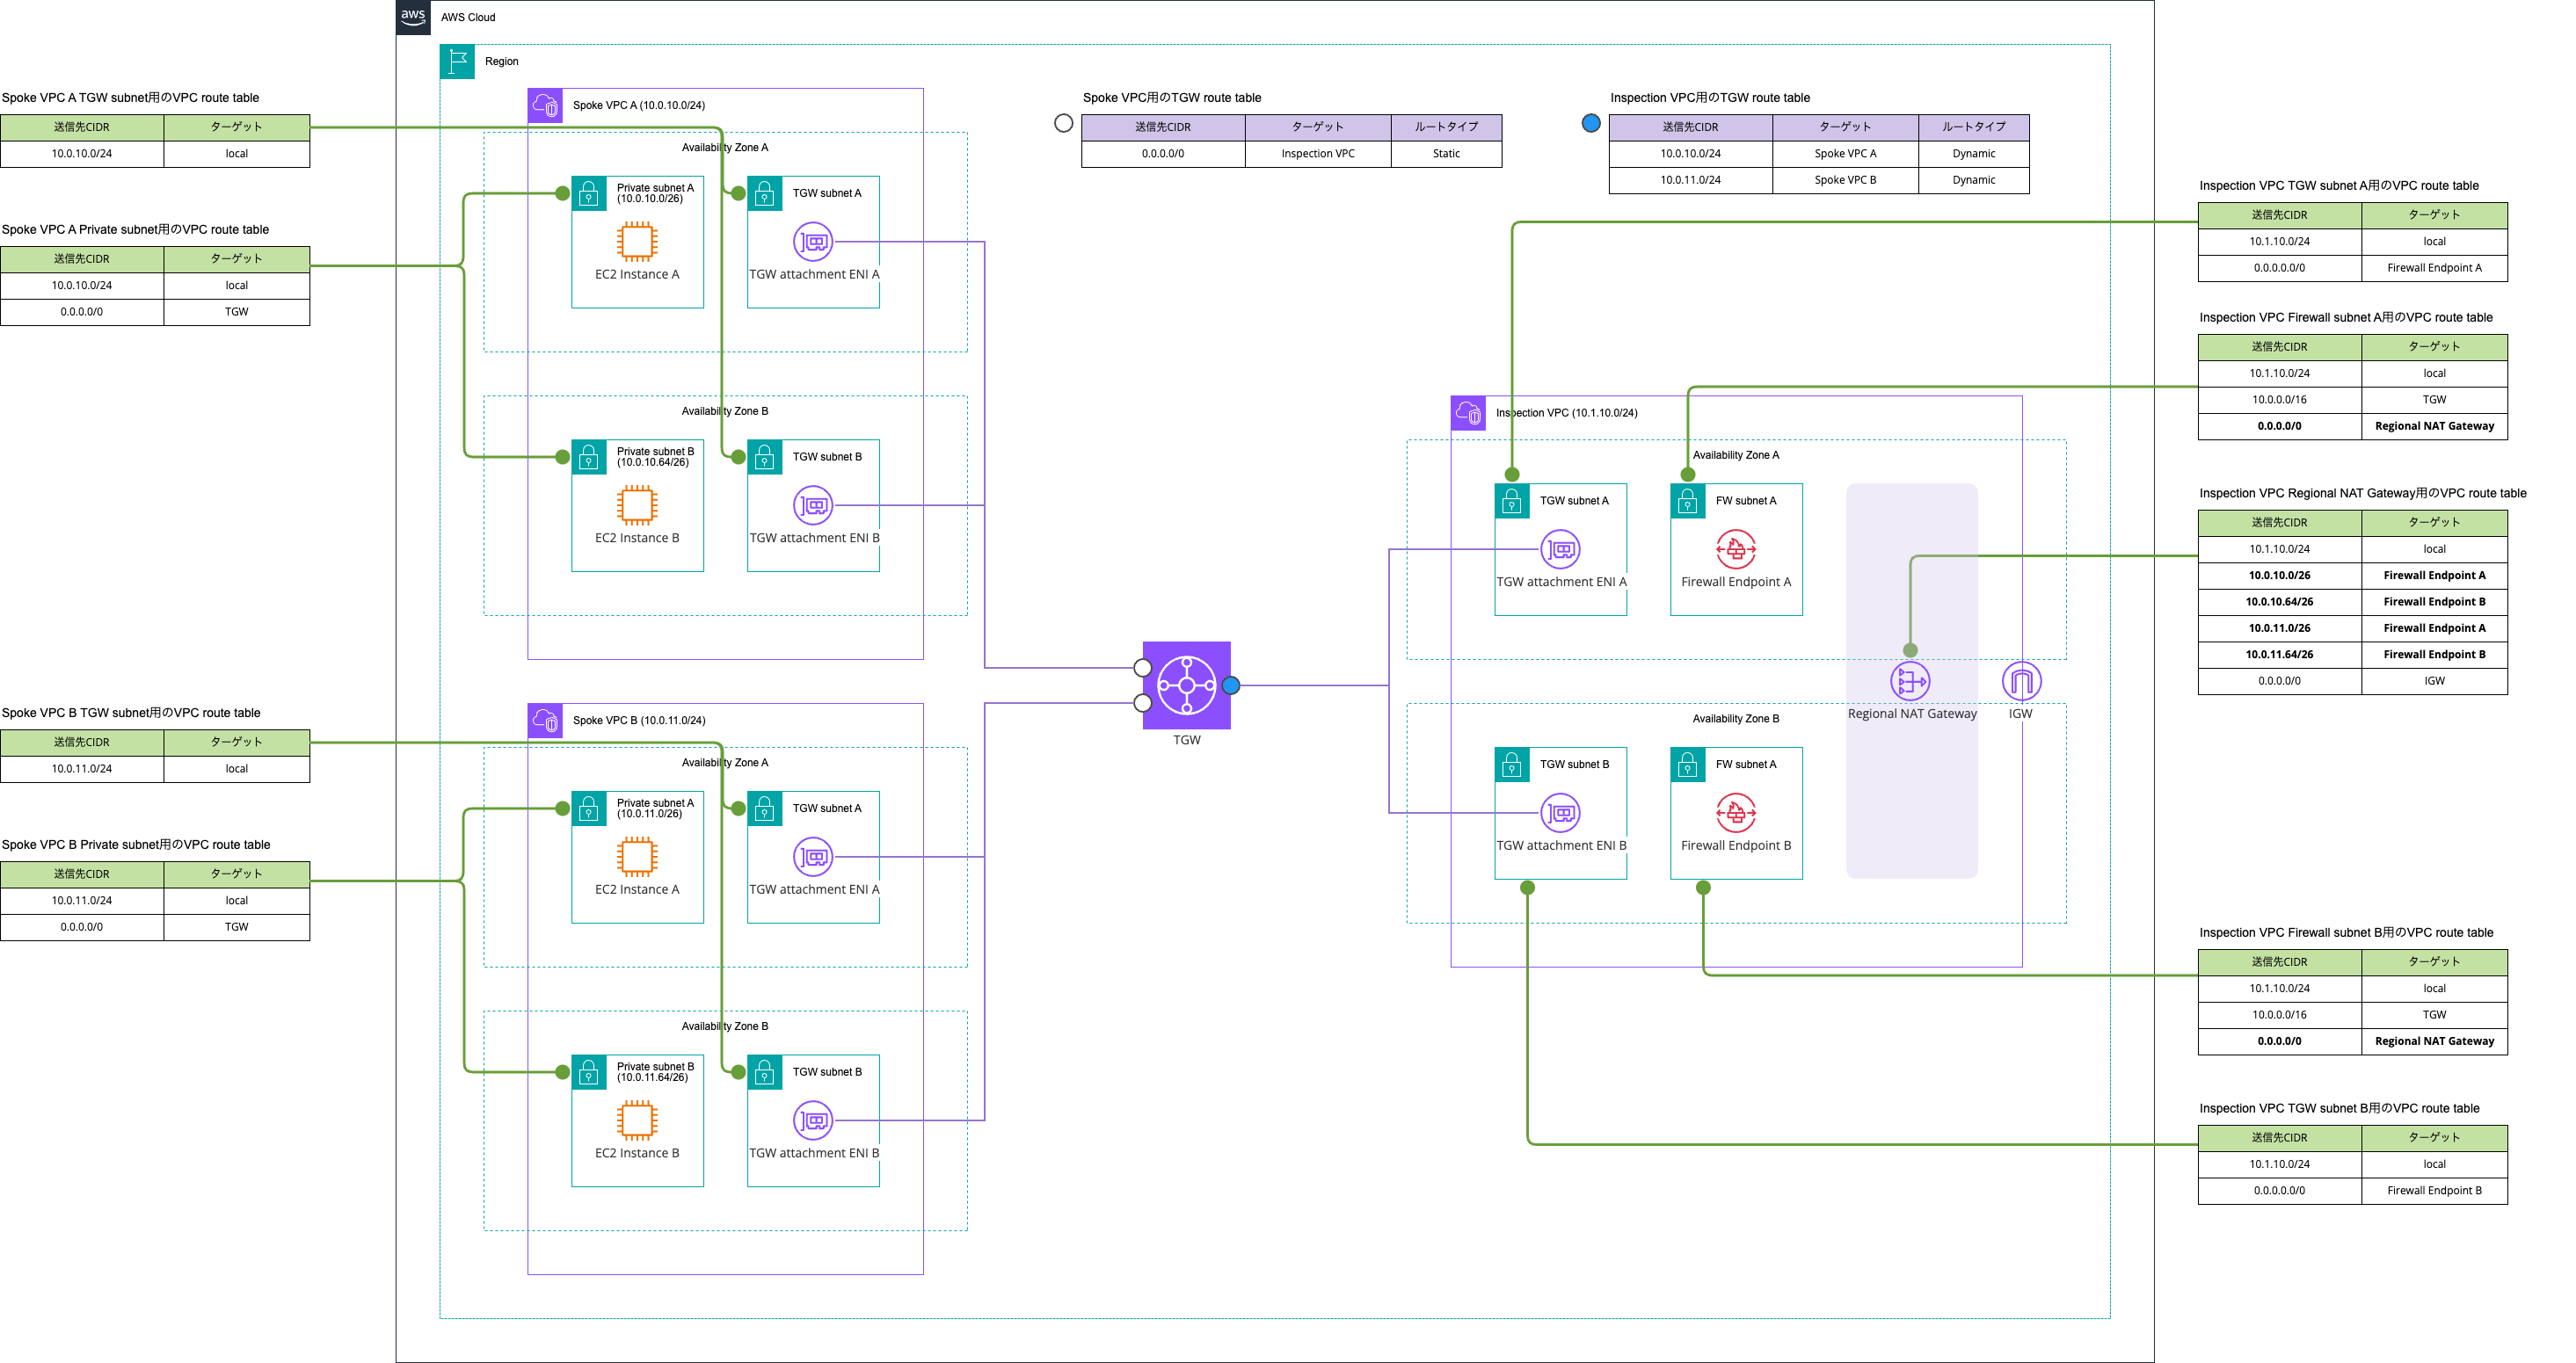Viewport: 2576px width, 1363px height.
Task: Click '10.0.11.64/26' cell in Regional NAT Gateway table
Action: click(x=2279, y=655)
